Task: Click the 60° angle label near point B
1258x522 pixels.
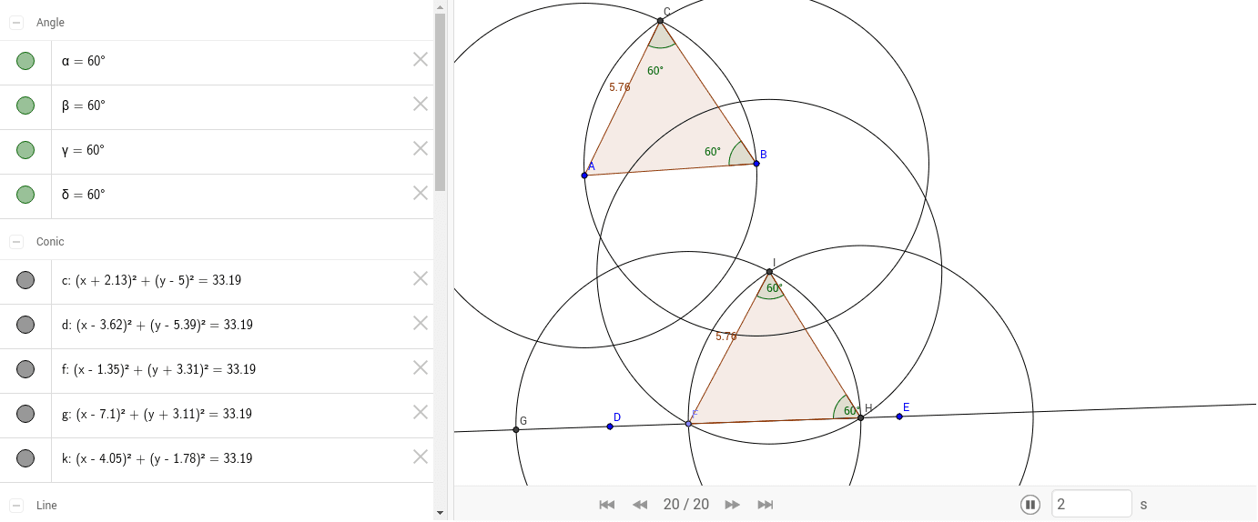Action: [x=713, y=152]
